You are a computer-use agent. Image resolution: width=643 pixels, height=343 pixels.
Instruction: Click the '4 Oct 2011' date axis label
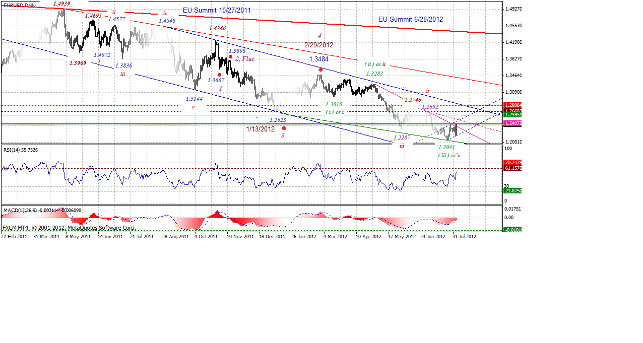coord(207,236)
